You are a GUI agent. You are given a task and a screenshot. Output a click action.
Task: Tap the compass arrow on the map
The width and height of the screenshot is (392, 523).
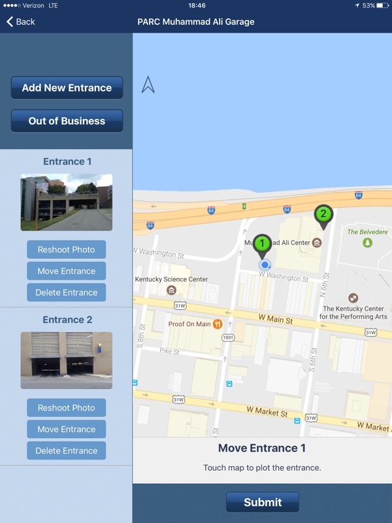point(148,84)
